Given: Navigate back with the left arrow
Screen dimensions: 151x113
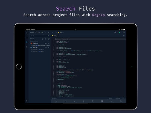Looking at the screenshot, I should point(53,32).
